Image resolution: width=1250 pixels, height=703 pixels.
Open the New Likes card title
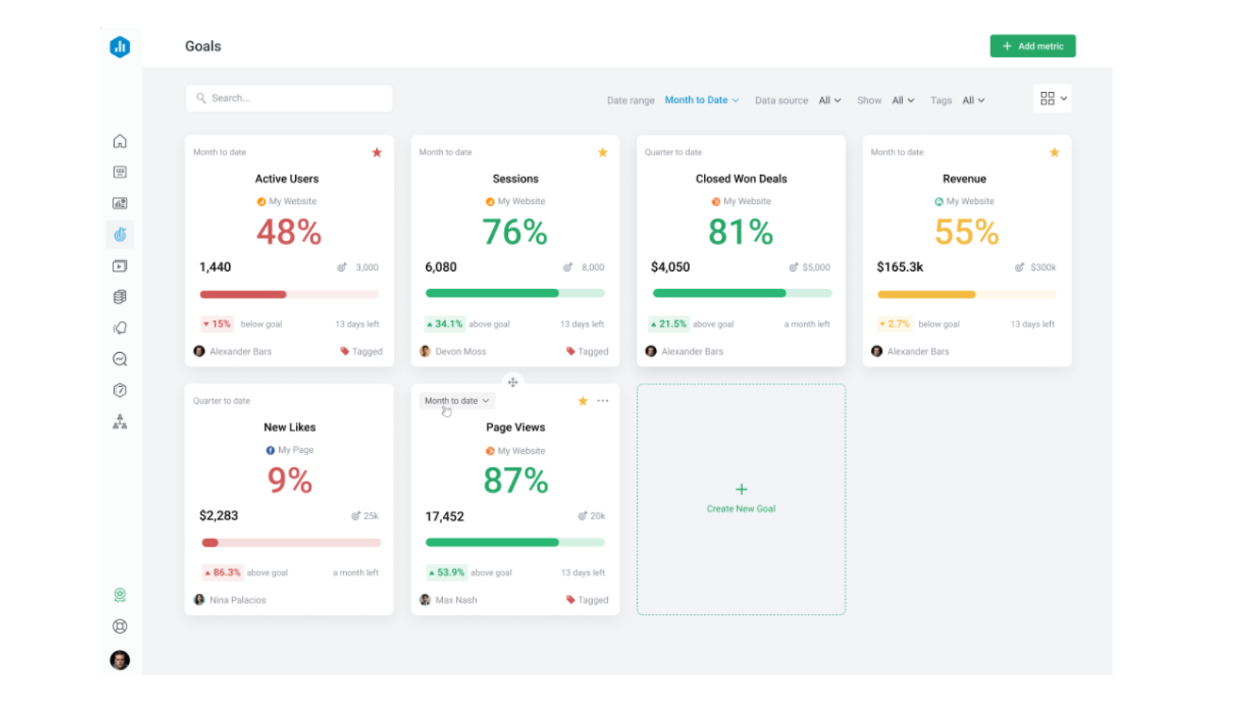tap(290, 427)
